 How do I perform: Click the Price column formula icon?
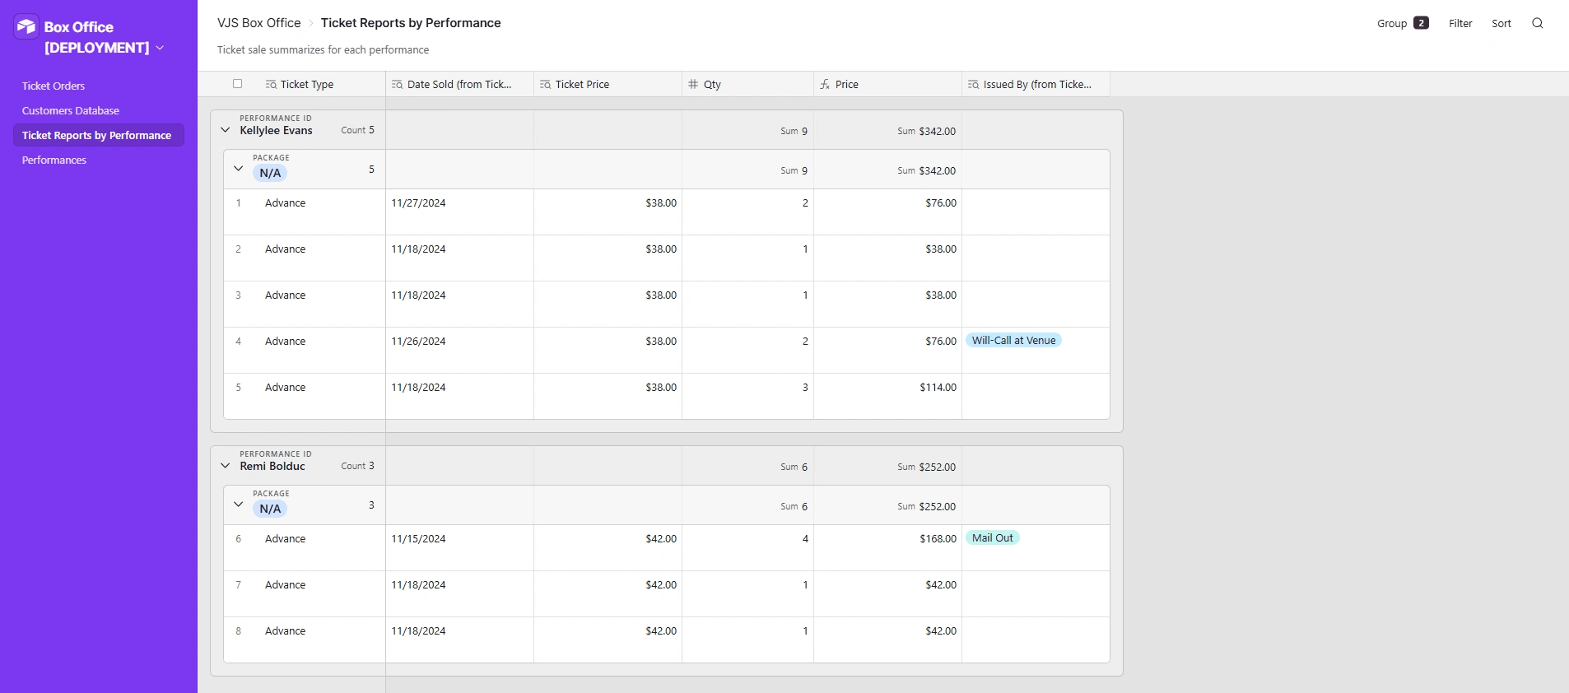pos(825,84)
